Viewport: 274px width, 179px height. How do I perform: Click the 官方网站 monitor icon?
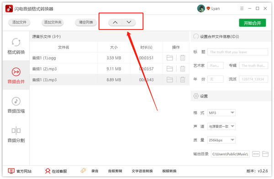point(11,171)
